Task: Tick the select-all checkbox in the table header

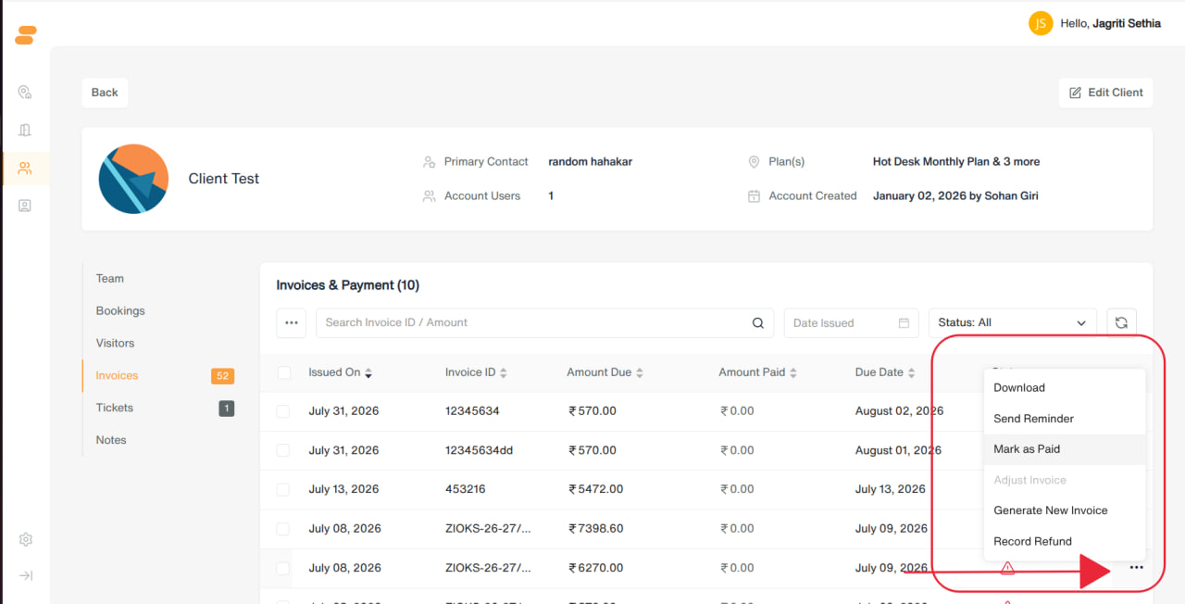Action: pyautogui.click(x=284, y=372)
